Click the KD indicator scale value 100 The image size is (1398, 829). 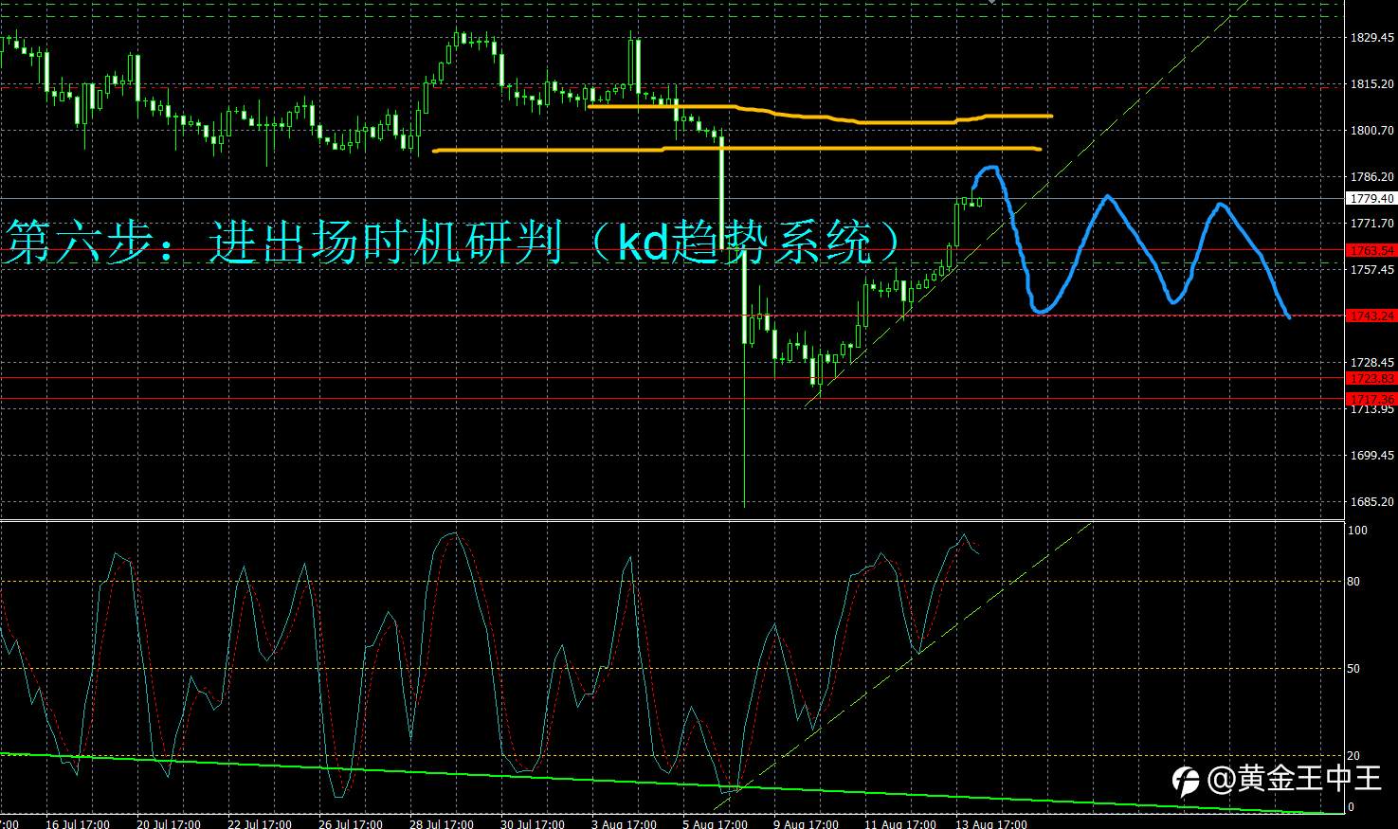pos(1357,531)
